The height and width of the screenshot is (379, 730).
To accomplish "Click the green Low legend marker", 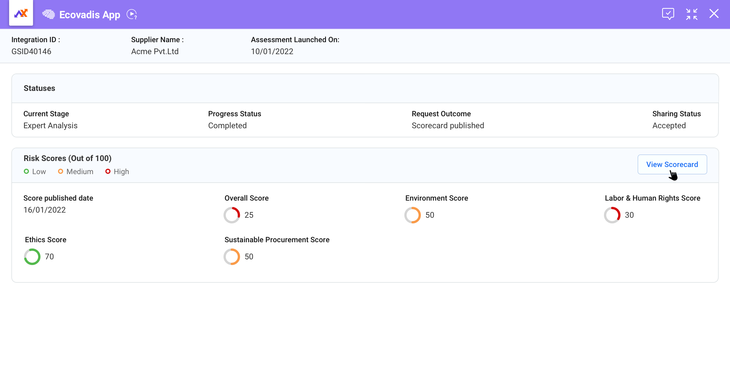I will (x=26, y=171).
